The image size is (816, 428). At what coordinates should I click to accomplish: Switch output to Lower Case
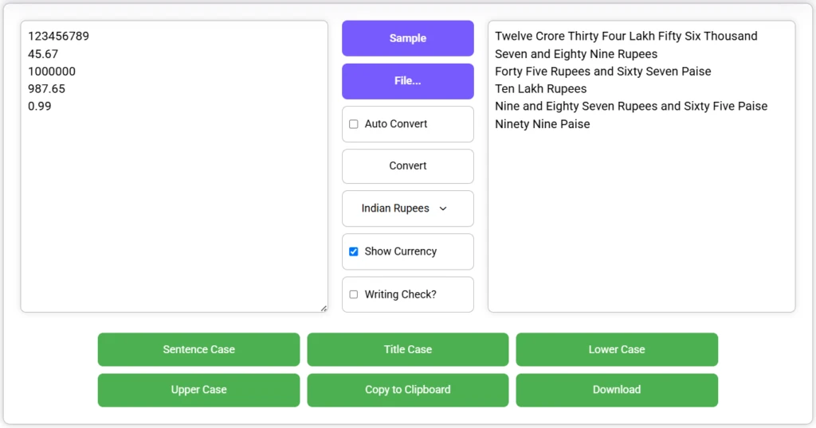point(616,349)
